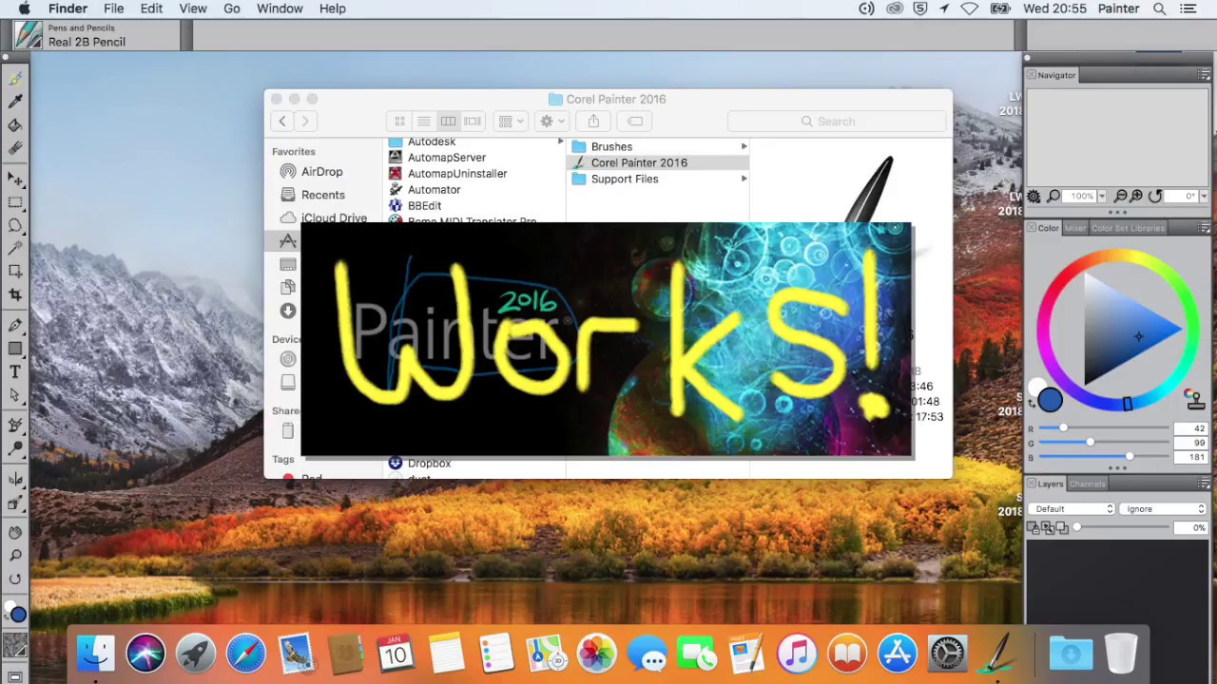Open the Go menu
1217x684 pixels.
[x=232, y=9]
